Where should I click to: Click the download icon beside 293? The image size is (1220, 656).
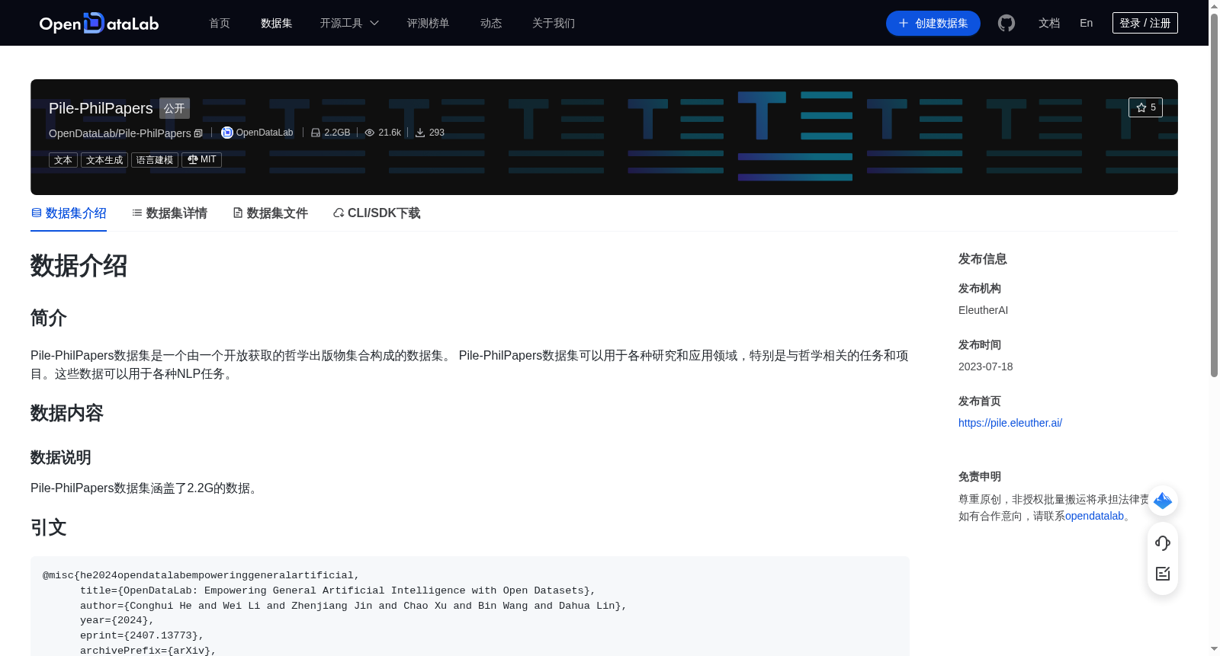coord(420,133)
